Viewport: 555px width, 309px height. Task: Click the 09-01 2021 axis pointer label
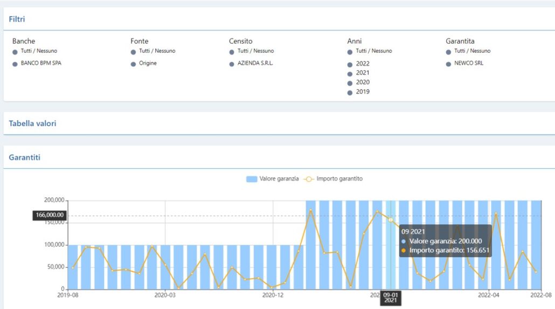391,298
